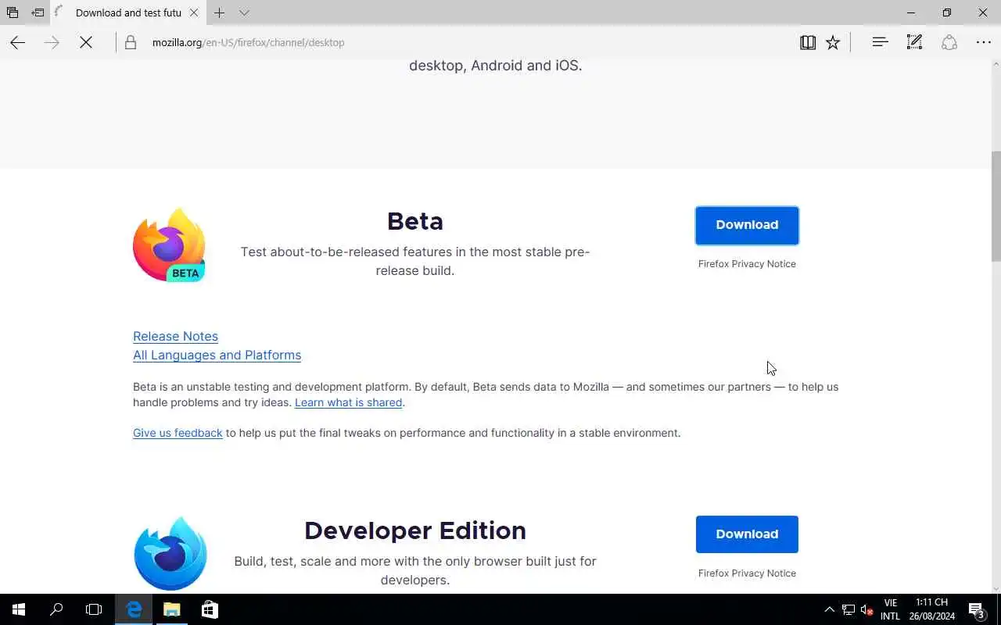Open Firefox Privacy Notice under Beta
The image size is (1001, 625).
pos(747,264)
